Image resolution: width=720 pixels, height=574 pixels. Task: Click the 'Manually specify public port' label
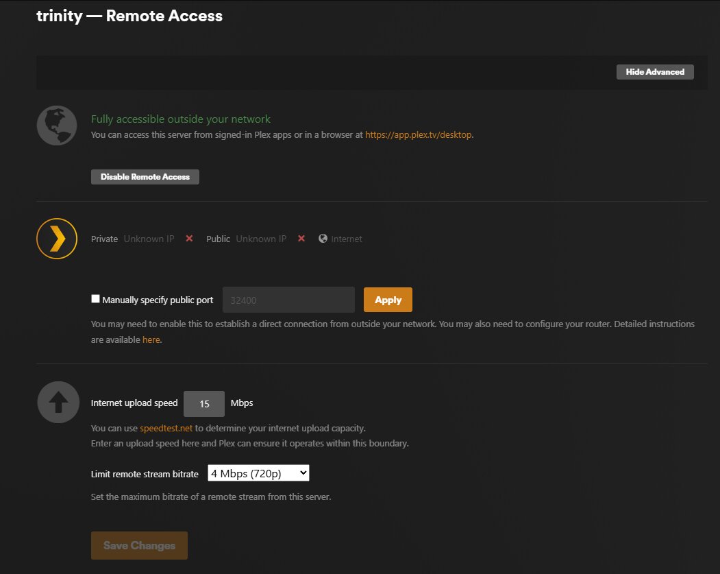(158, 300)
